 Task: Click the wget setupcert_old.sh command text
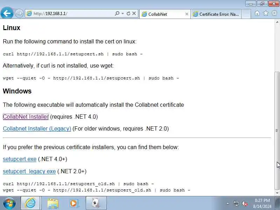coord(97,190)
